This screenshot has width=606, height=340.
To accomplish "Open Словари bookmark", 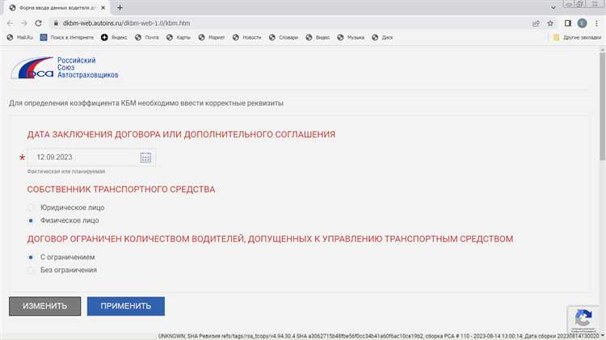I will pos(284,37).
